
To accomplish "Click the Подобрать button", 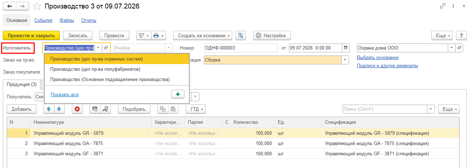I will tap(134, 109).
